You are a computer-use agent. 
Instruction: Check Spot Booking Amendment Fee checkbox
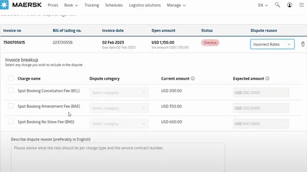click(11, 106)
